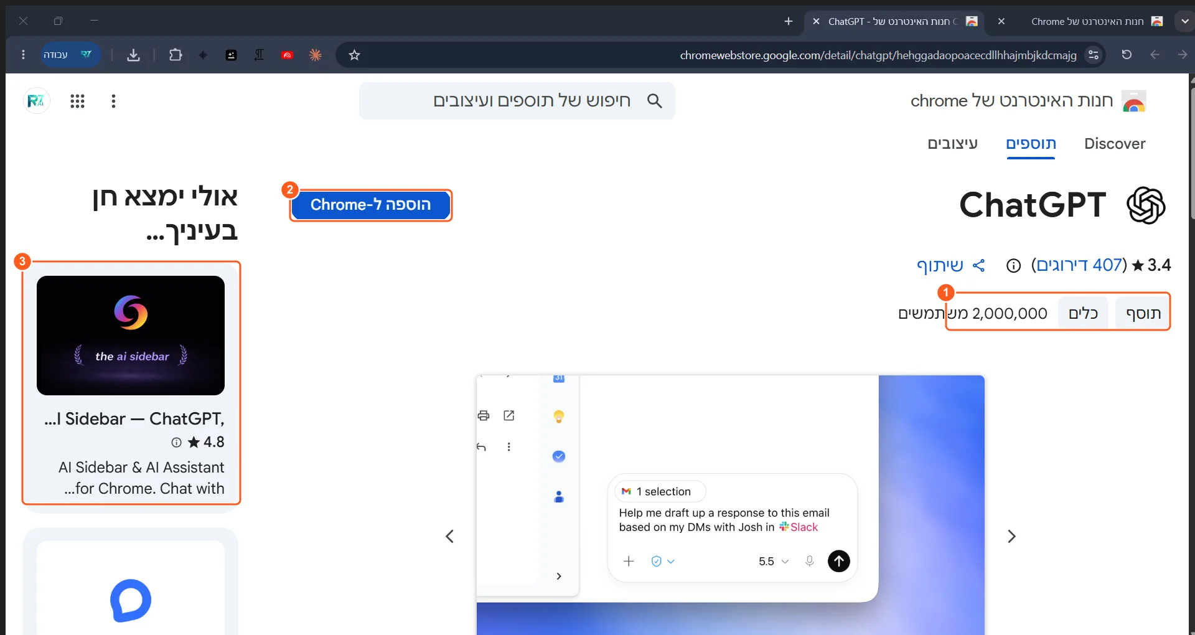Open site settings icon in address bar

point(1094,55)
